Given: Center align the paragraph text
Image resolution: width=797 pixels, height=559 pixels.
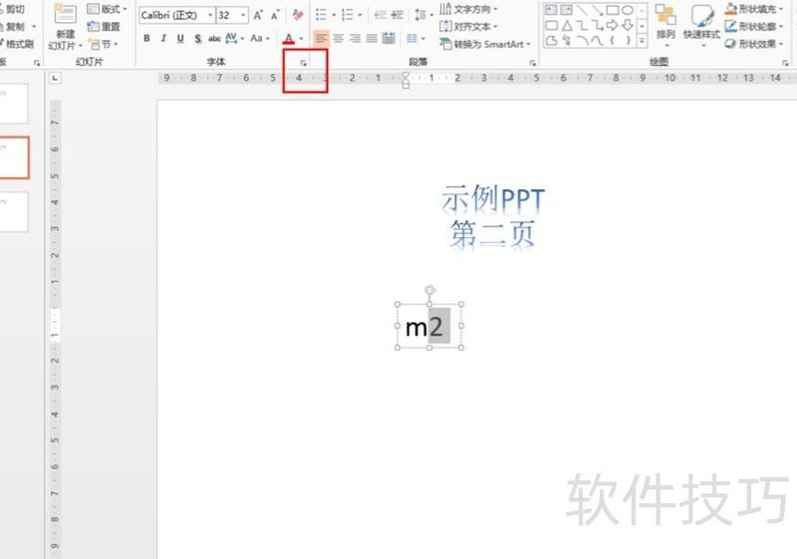Looking at the screenshot, I should coord(338,38).
